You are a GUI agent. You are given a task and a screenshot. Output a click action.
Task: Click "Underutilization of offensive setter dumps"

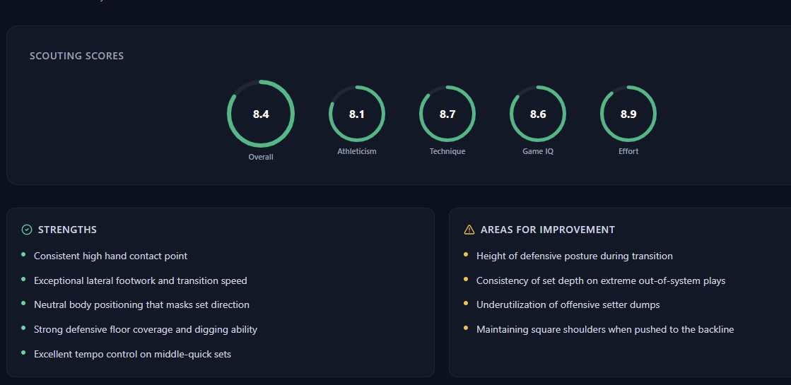[x=568, y=304]
